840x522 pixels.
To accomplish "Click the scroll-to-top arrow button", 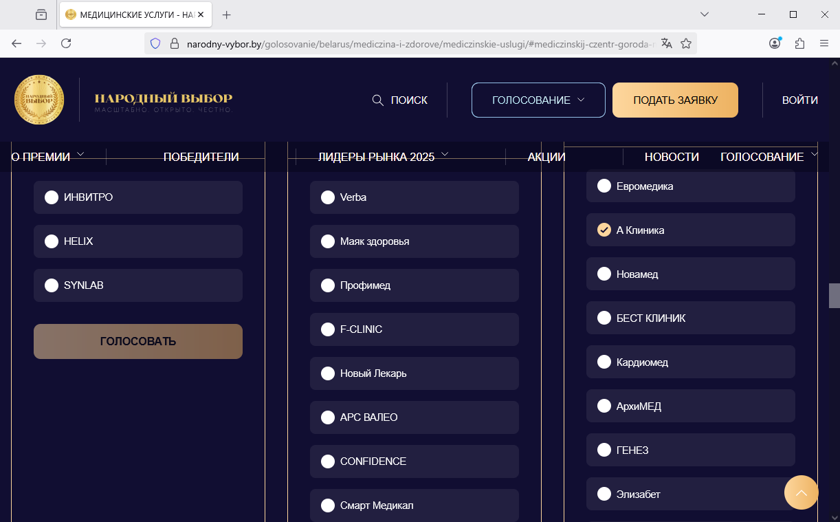I will point(801,492).
